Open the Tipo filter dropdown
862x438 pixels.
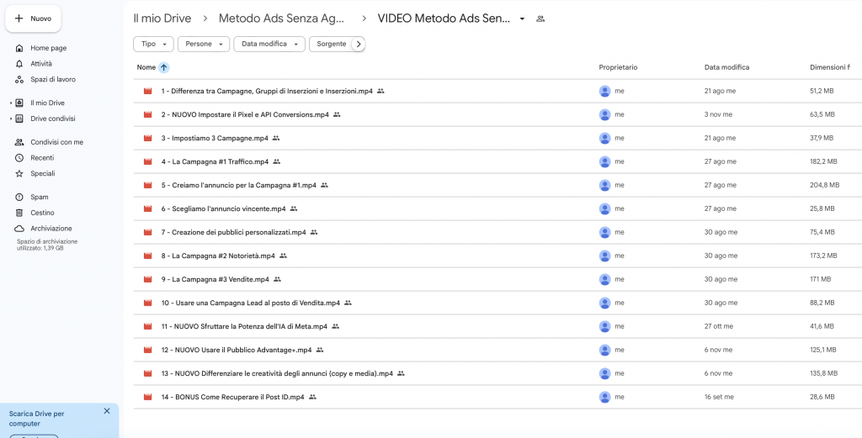click(x=153, y=44)
